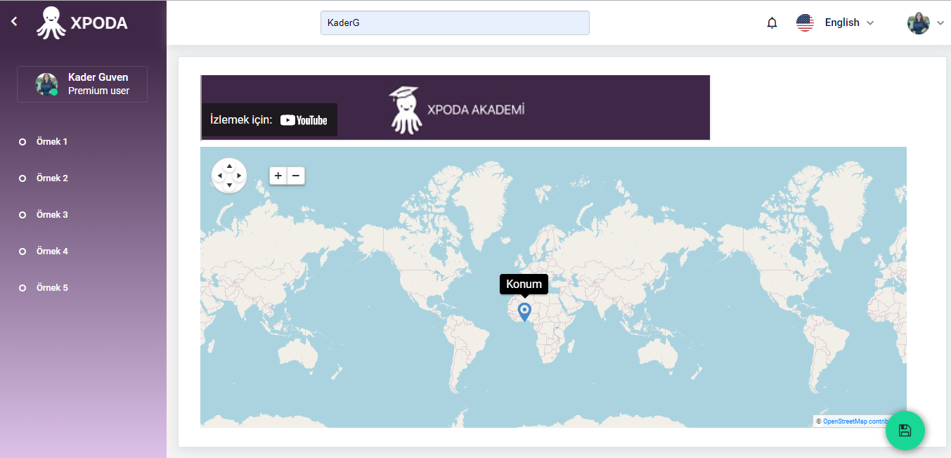Click the Konum map pin marker
The image size is (951, 458).
524,312
